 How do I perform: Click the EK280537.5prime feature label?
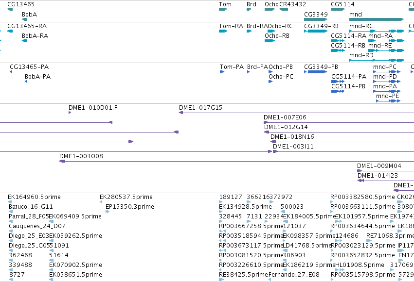pyautogui.click(x=126, y=197)
